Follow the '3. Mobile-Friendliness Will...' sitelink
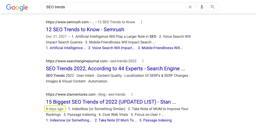The image size is (256, 130). (160, 48)
